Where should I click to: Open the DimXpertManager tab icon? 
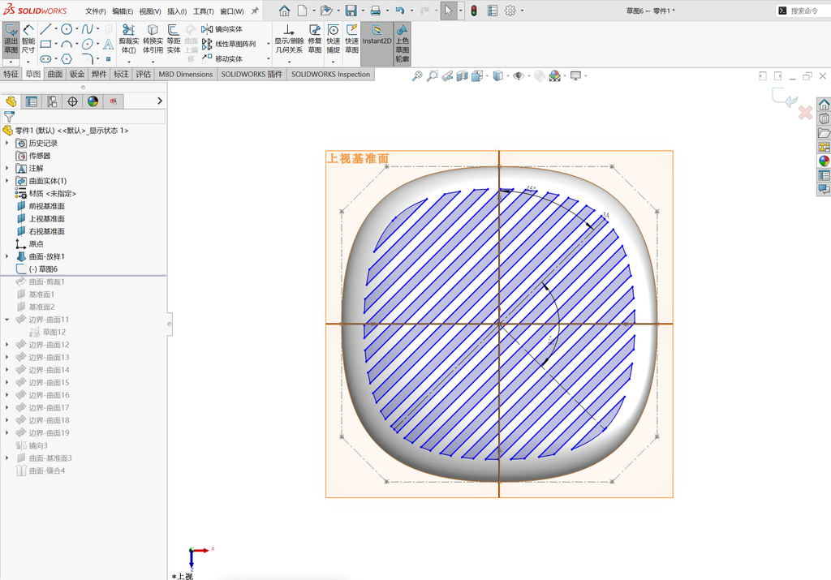tap(72, 101)
